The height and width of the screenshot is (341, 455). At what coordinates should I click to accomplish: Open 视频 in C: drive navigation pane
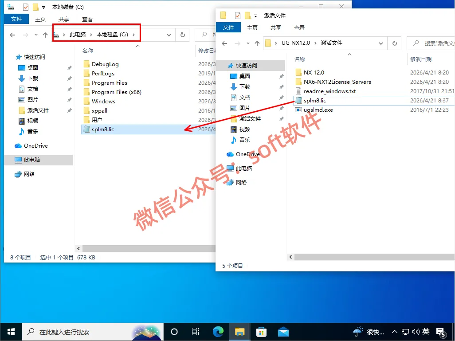[33, 121]
